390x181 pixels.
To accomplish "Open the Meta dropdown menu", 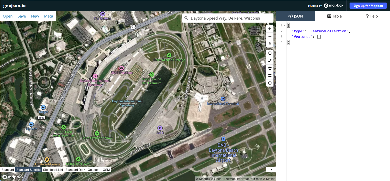I will (x=49, y=16).
